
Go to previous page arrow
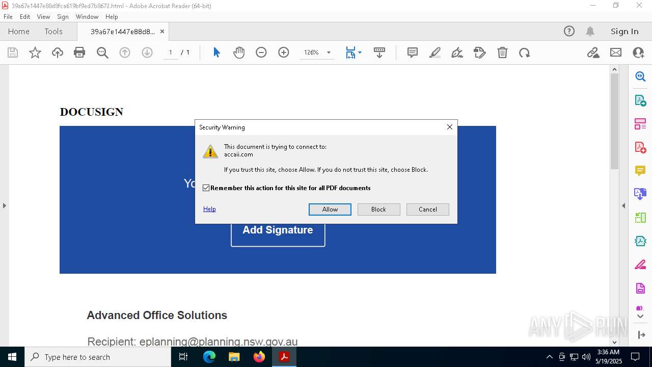tap(125, 53)
